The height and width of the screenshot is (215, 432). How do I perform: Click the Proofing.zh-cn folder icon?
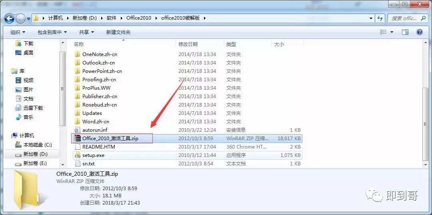coord(77,79)
